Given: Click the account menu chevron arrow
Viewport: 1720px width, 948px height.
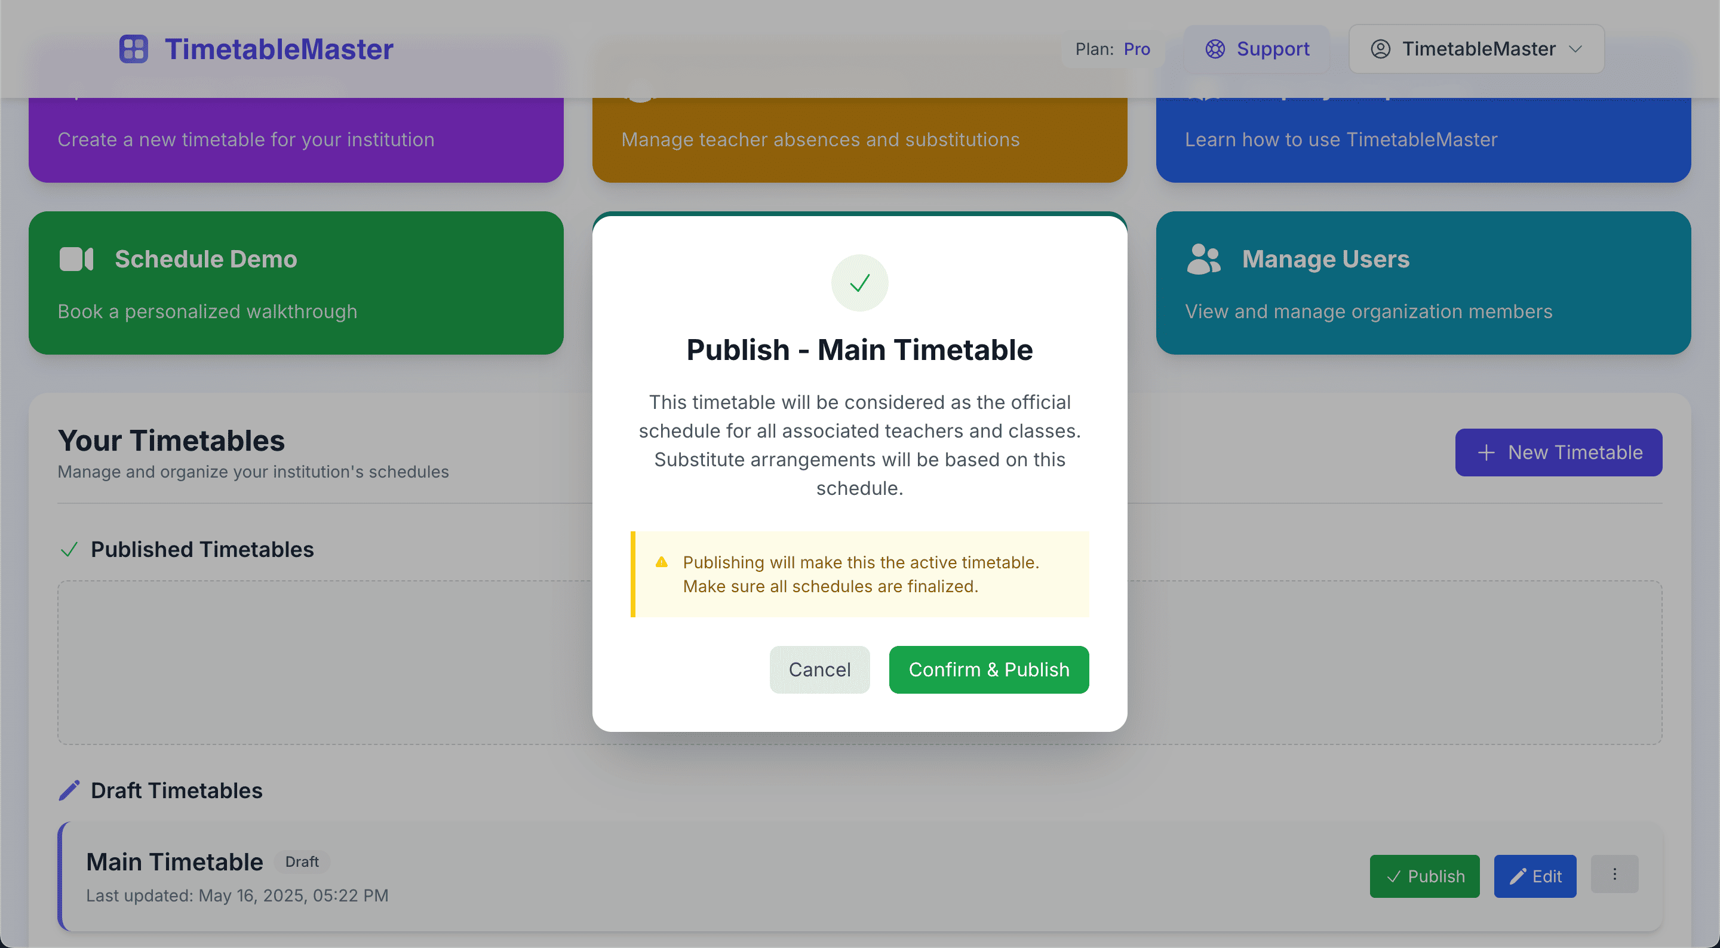Looking at the screenshot, I should click(x=1576, y=49).
